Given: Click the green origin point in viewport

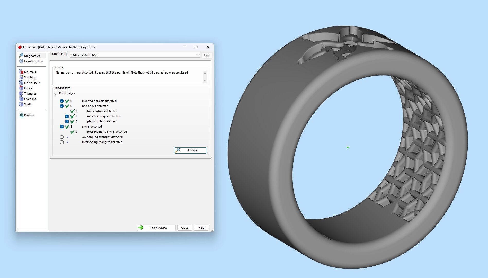Looking at the screenshot, I should pos(348,147).
